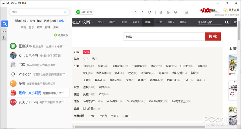Go forward with the right arrow button
The image size is (241, 129).
pyautogui.click(x=143, y=12)
